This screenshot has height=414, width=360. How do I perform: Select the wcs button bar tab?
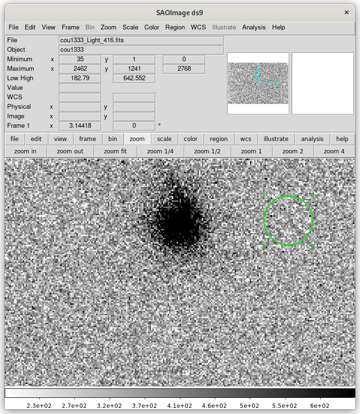(246, 139)
